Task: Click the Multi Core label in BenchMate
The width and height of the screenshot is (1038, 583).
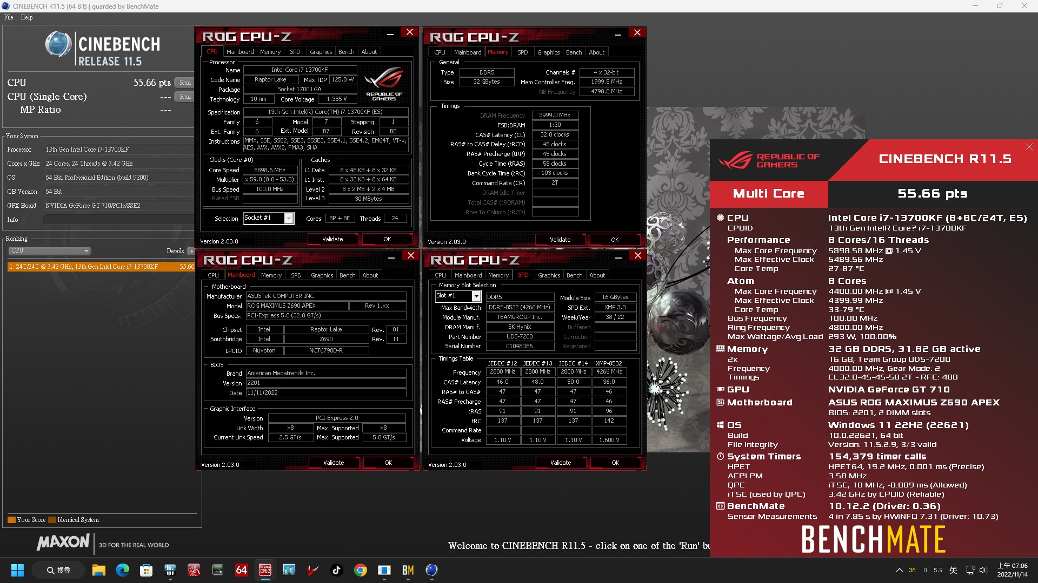Action: [768, 193]
